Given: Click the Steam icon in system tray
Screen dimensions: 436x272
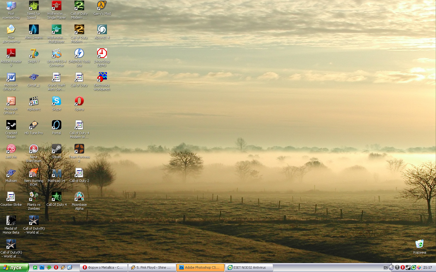Looking at the screenshot, I should pos(408,267).
